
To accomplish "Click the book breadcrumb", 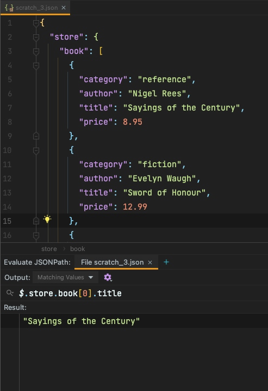I will 77,249.
